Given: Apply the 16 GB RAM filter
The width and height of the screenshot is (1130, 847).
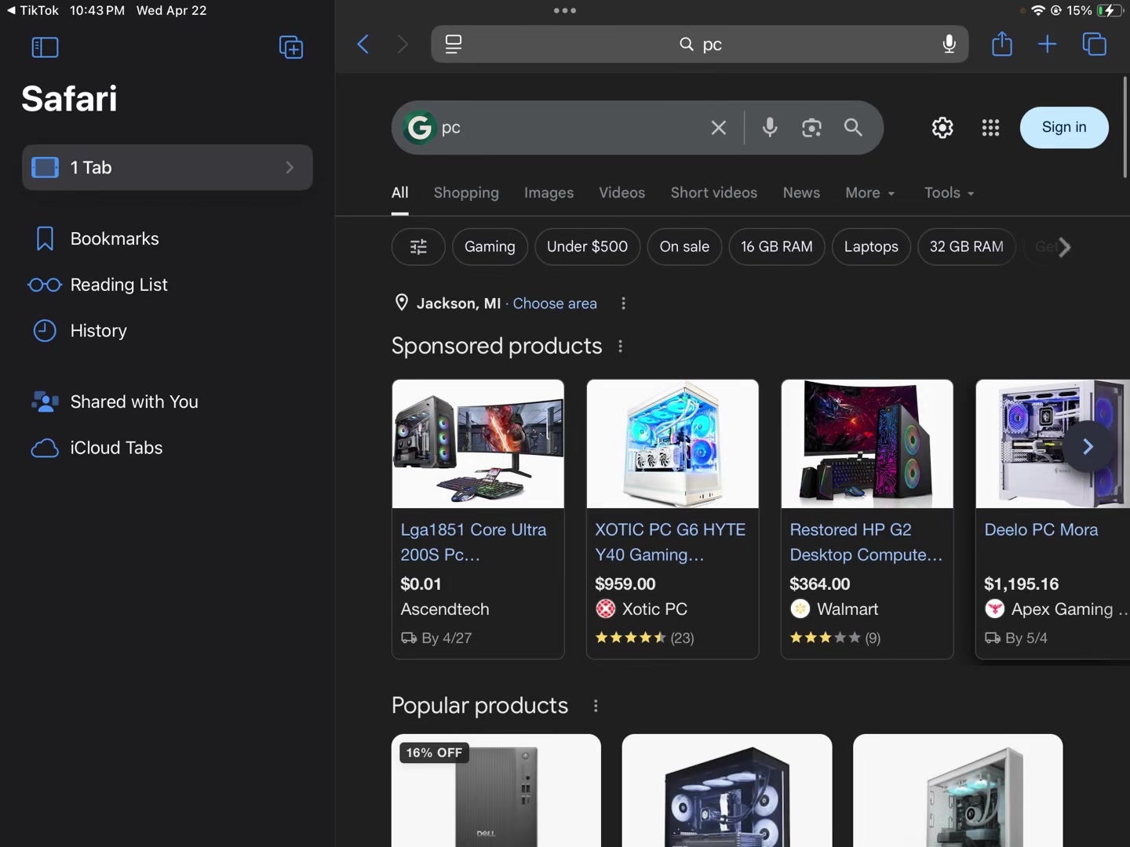Looking at the screenshot, I should click(x=776, y=247).
